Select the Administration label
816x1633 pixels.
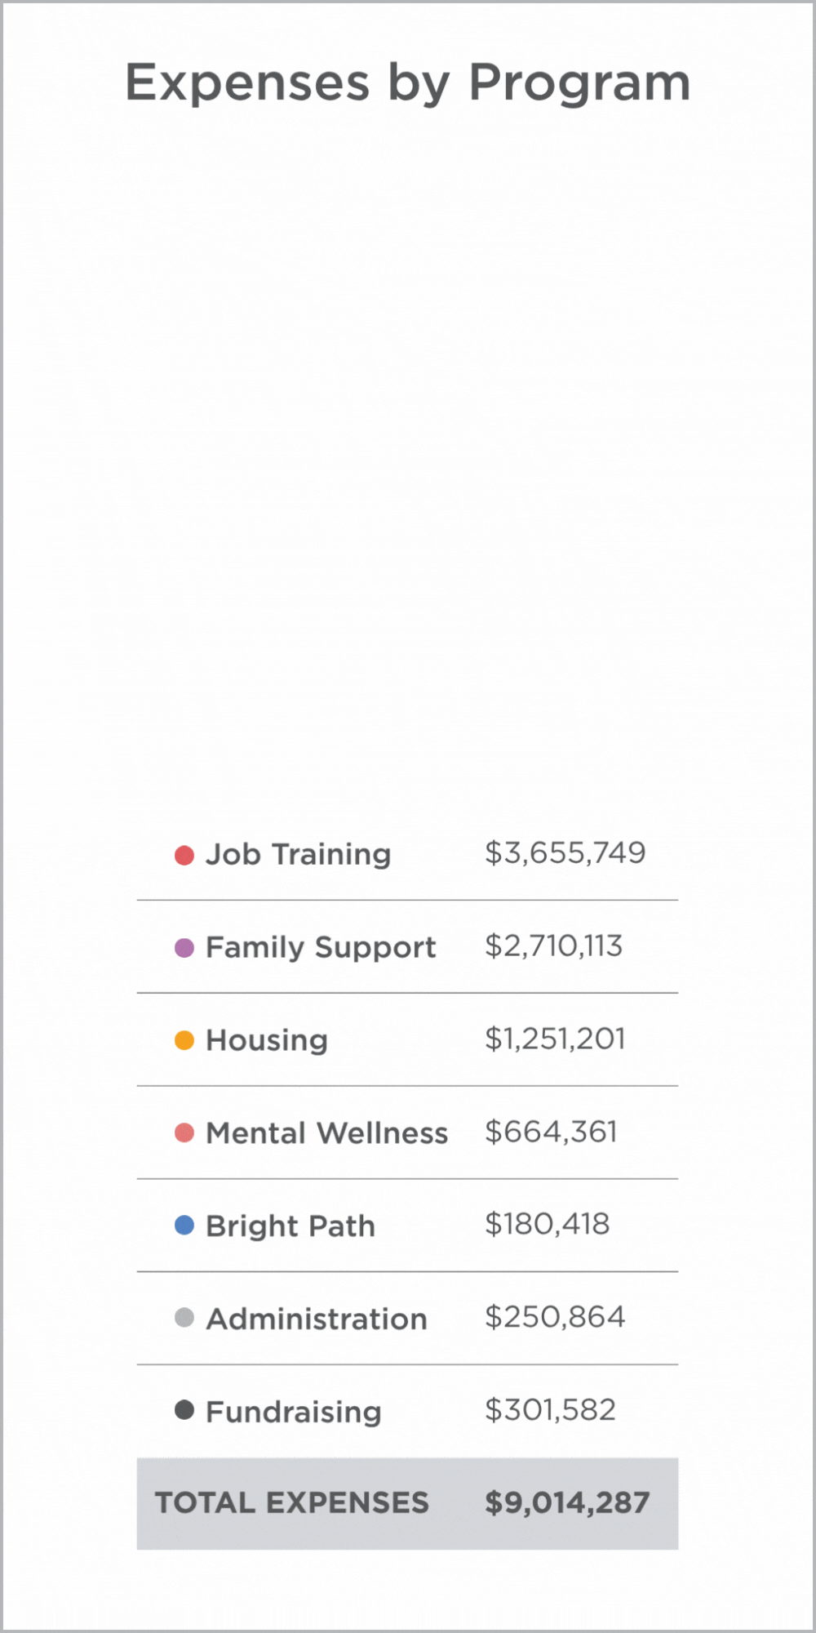[x=317, y=1319]
